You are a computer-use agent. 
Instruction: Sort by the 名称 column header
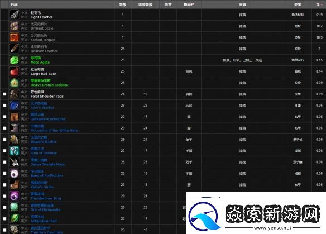click(14, 4)
